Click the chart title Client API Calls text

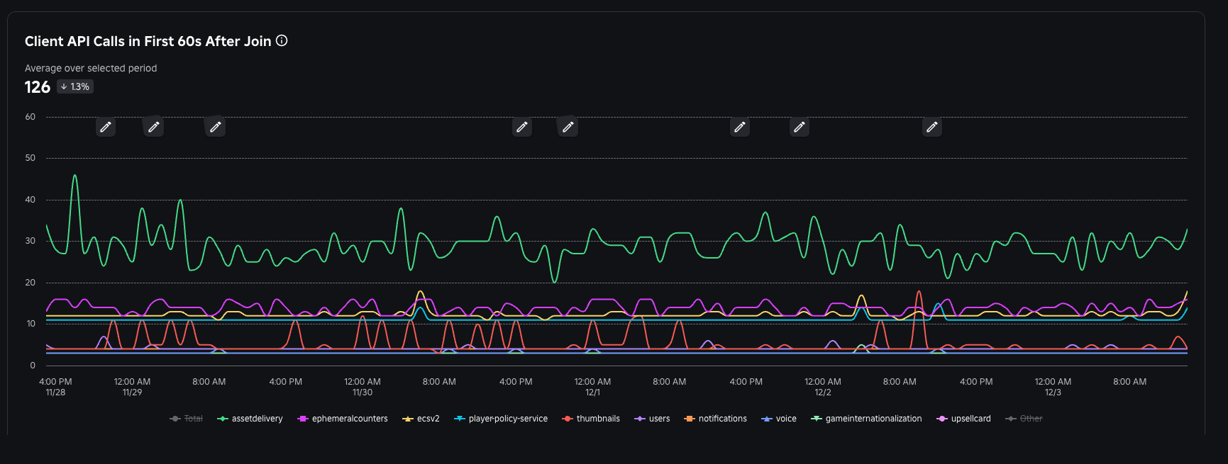pos(148,41)
